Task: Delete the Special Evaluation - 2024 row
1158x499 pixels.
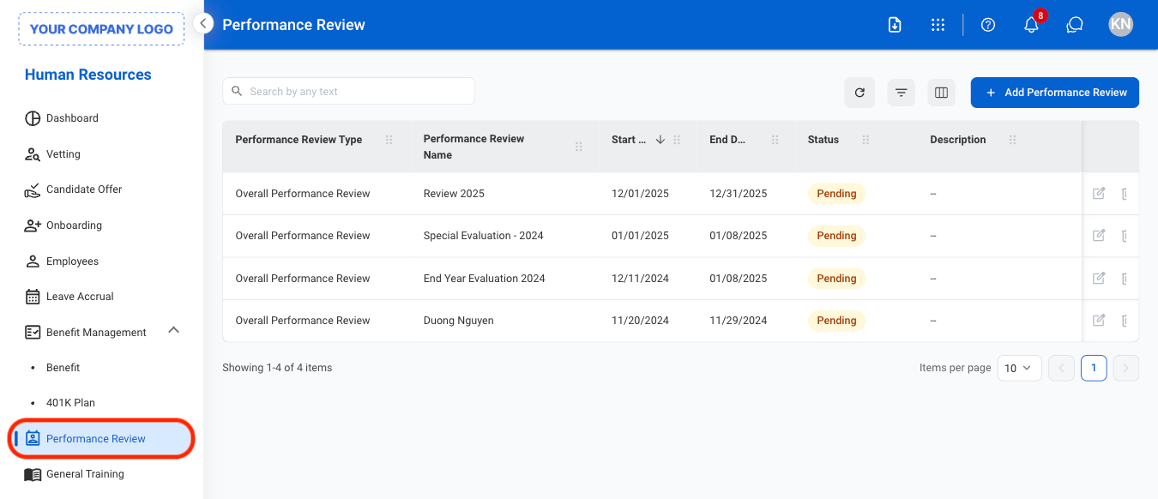Action: tap(1125, 236)
